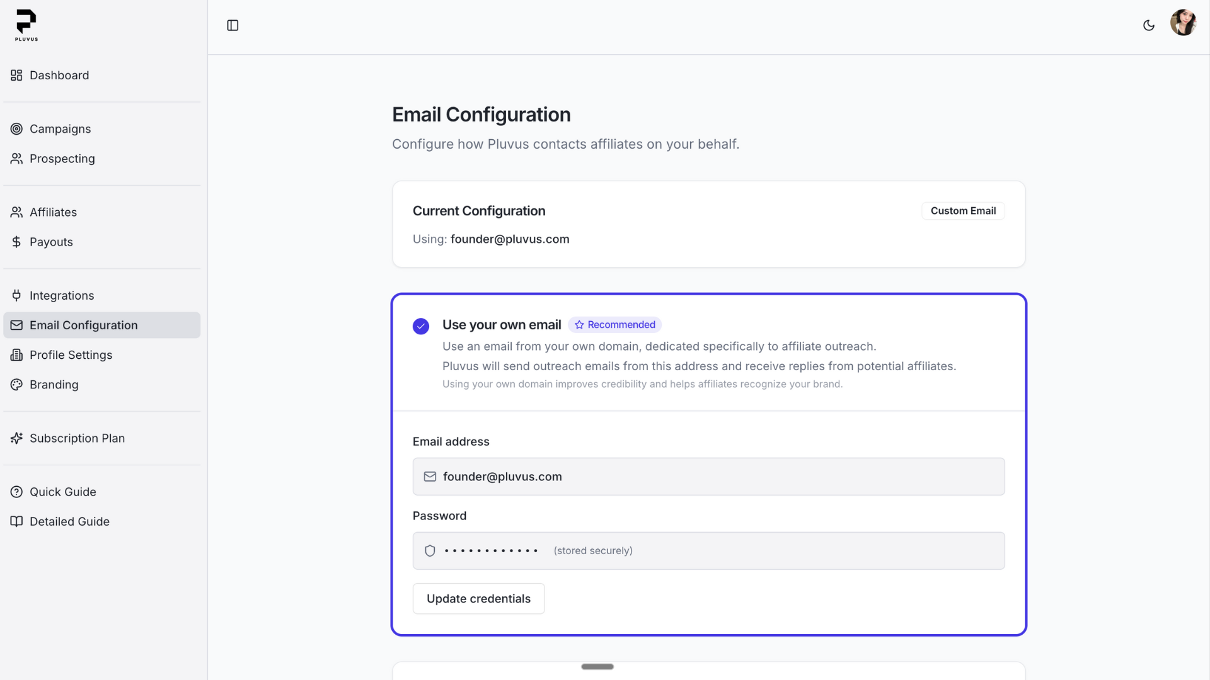This screenshot has height=680, width=1210.
Task: View the Subscription Plan page
Action: (x=102, y=438)
